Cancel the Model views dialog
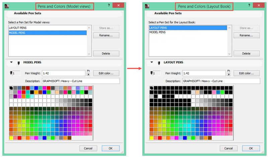Image resolution: width=268 pixels, height=157 pixels. pos(88,148)
